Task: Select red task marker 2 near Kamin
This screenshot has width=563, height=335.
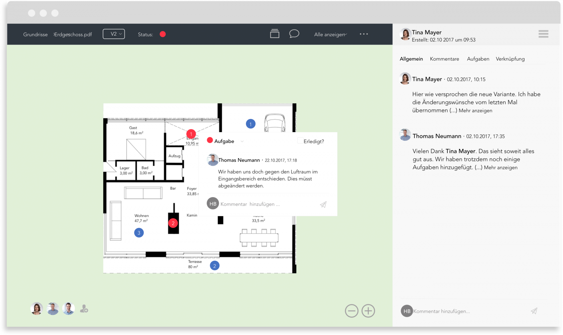Action: [x=173, y=223]
